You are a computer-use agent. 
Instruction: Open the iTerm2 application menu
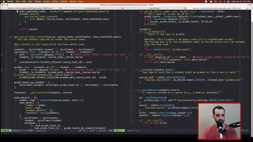click(10, 2)
